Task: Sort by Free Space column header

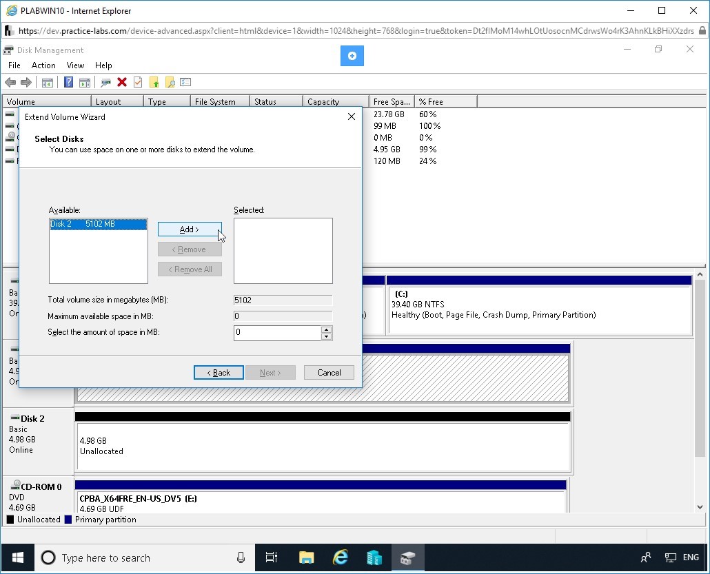Action: pyautogui.click(x=392, y=101)
